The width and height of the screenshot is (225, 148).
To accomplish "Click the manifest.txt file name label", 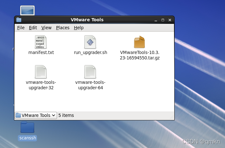I will [x=41, y=52].
